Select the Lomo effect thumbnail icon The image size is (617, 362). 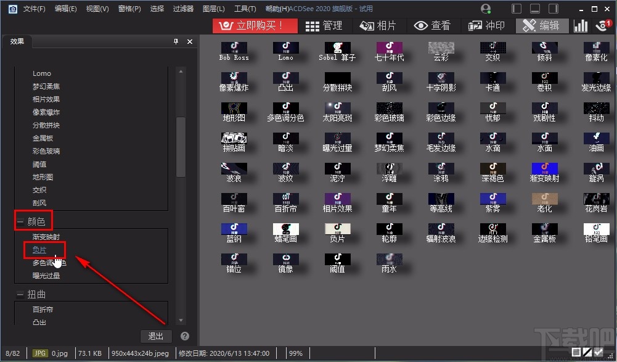pyautogui.click(x=285, y=48)
